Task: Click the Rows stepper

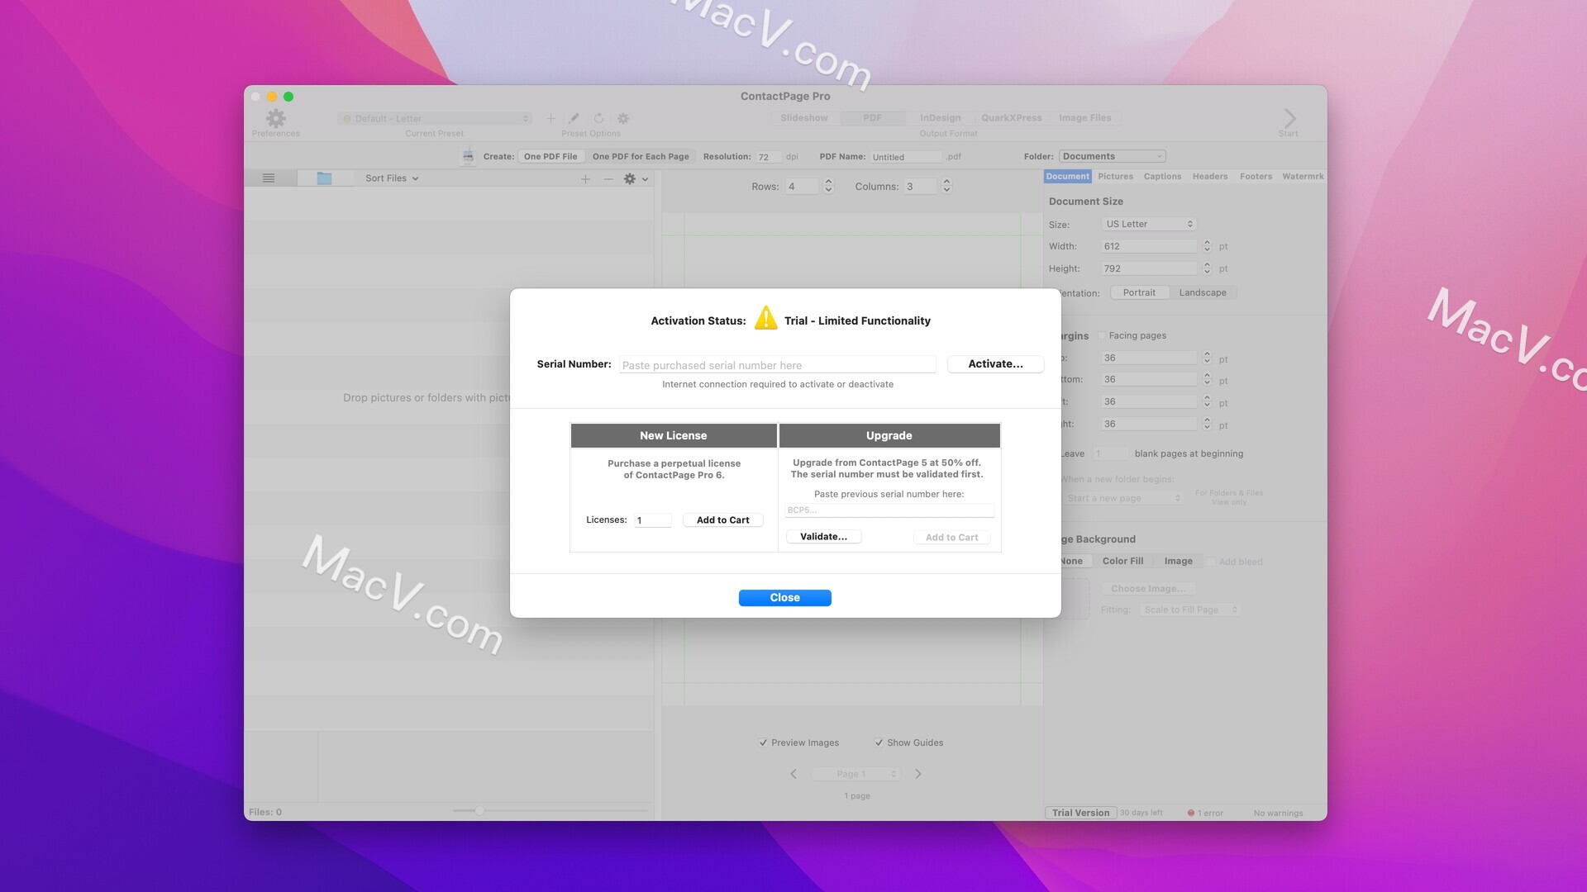Action: [828, 187]
